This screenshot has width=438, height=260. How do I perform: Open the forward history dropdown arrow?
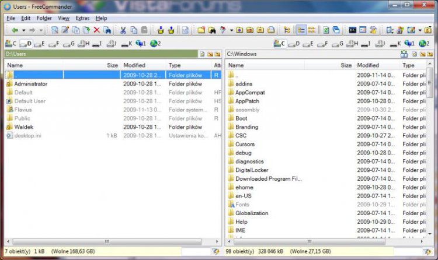click(41, 30)
